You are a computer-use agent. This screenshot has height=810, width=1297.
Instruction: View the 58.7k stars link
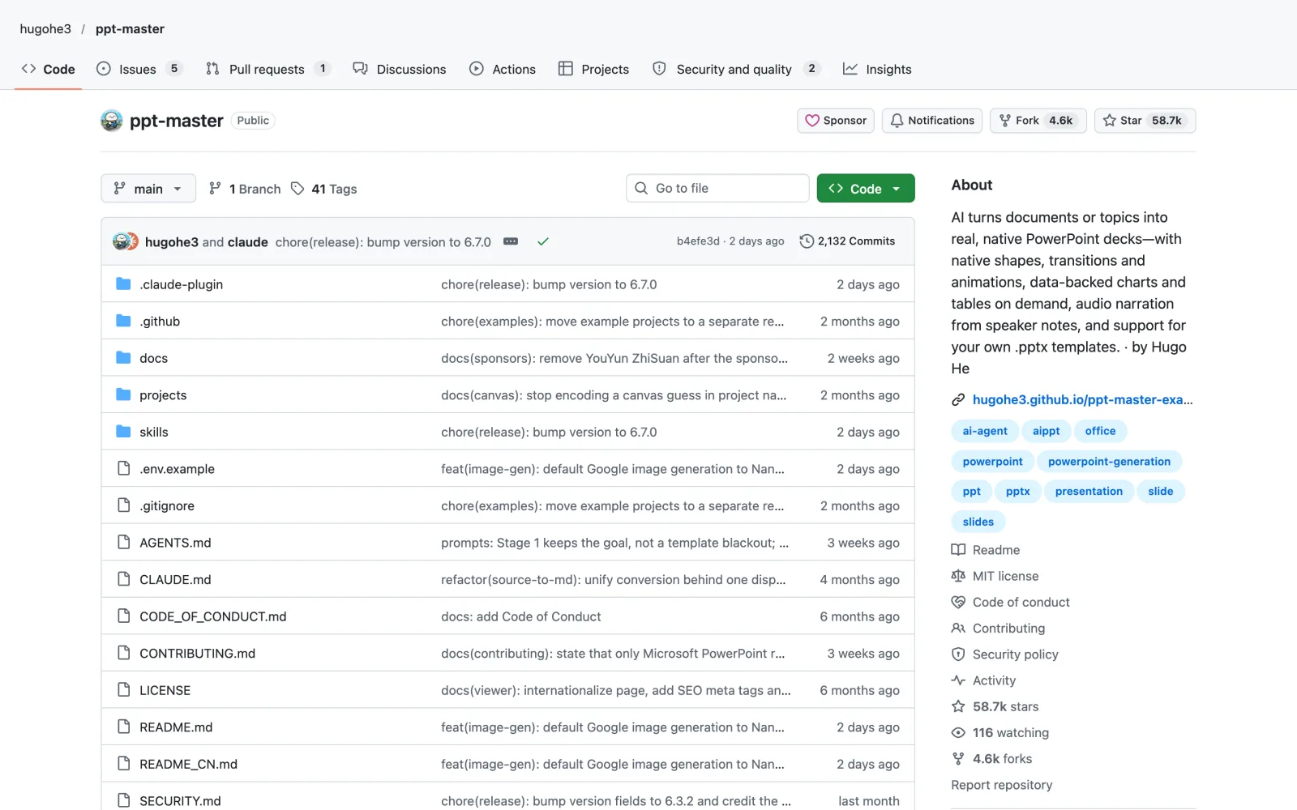[x=996, y=706]
